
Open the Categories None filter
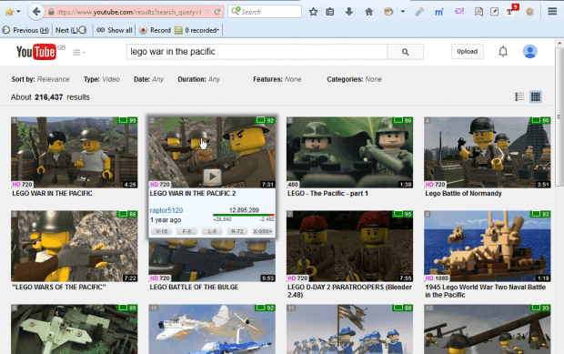[354, 79]
